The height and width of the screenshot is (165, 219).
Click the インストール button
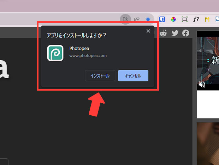pos(100,76)
